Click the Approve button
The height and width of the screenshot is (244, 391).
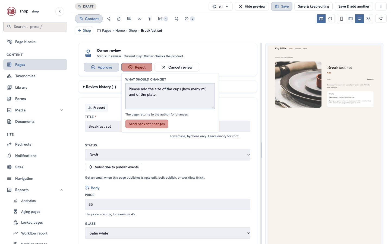tap(102, 67)
